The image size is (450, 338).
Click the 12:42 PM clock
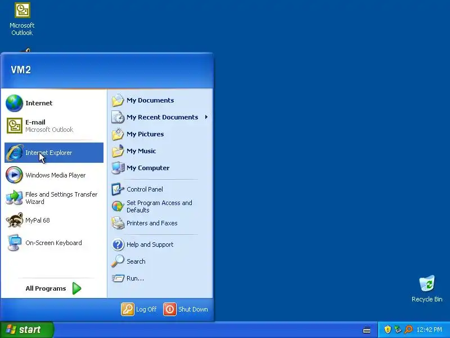pyautogui.click(x=429, y=330)
